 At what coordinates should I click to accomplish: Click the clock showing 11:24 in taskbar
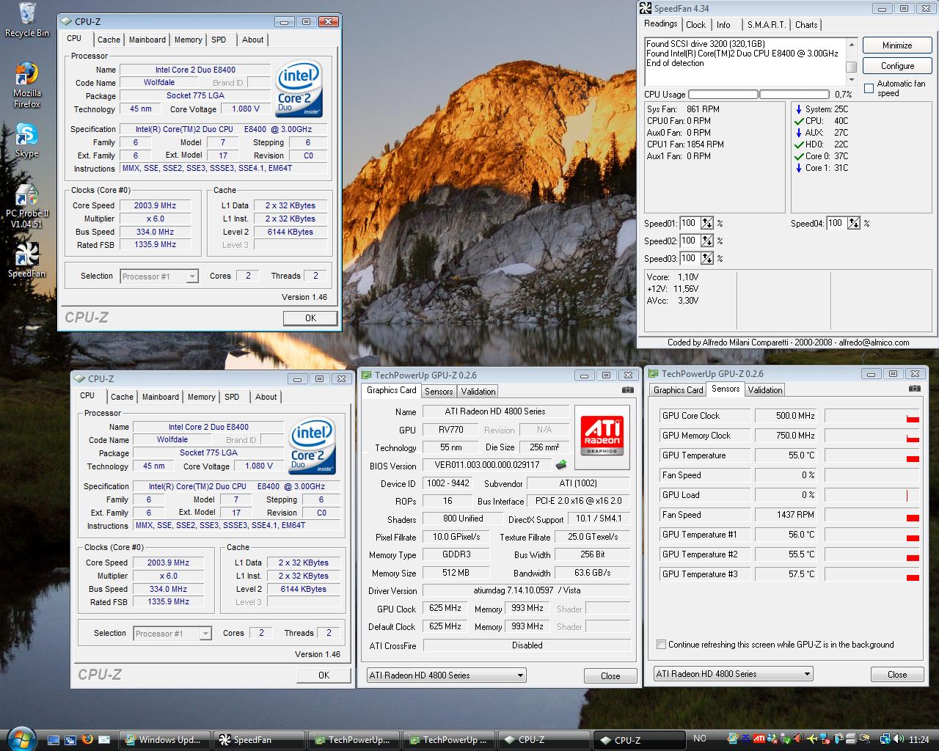pos(918,739)
